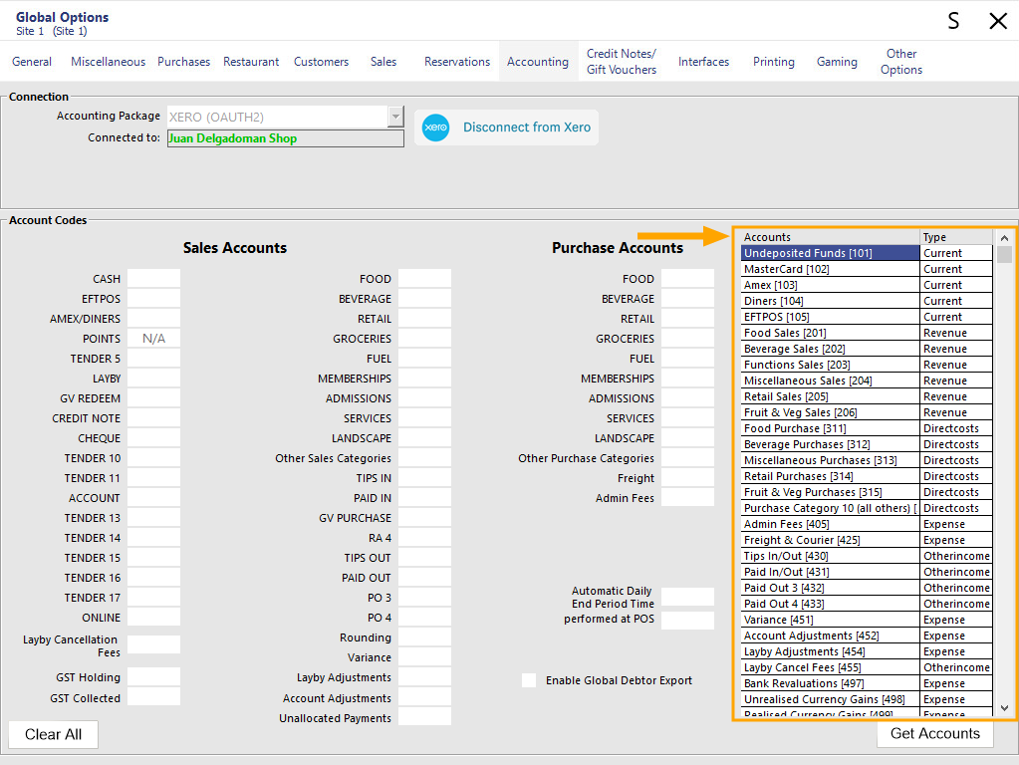Viewport: 1019px width, 765px height.
Task: Select Beverage Sales [202] row
Action: [x=867, y=349]
